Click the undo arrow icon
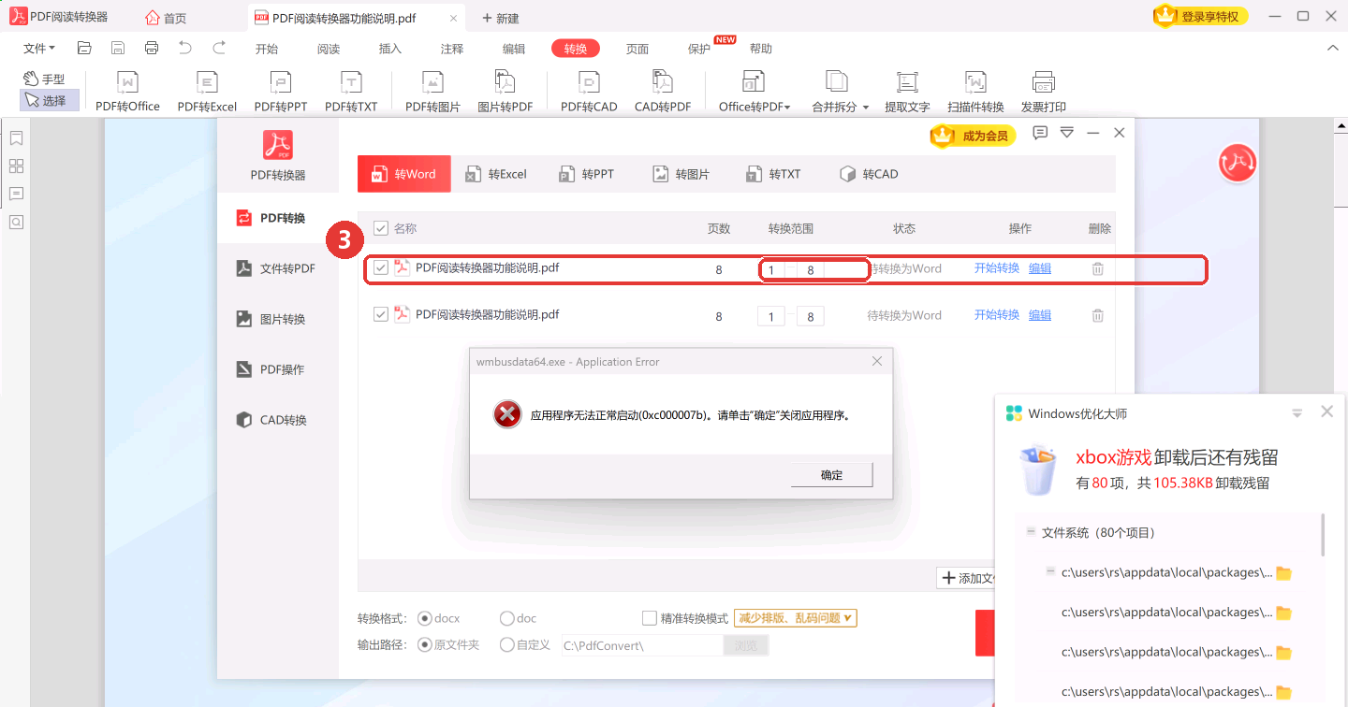 [185, 48]
